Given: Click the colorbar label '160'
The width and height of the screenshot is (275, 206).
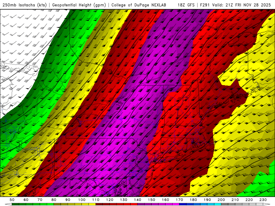Looking at the screenshot, I should 165,200.
